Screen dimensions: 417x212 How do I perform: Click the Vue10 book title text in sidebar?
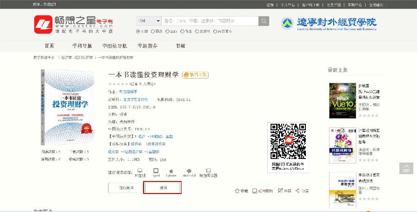(x=369, y=91)
